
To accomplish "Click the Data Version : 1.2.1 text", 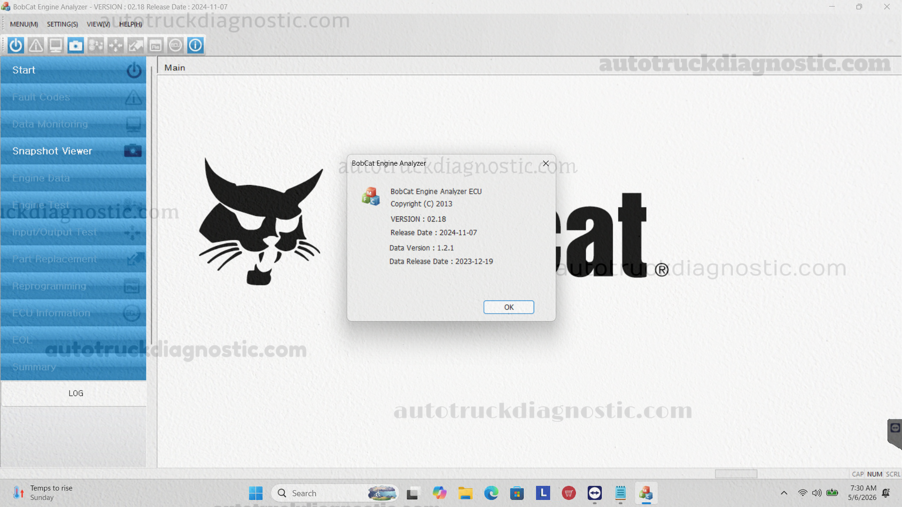I will [x=421, y=248].
